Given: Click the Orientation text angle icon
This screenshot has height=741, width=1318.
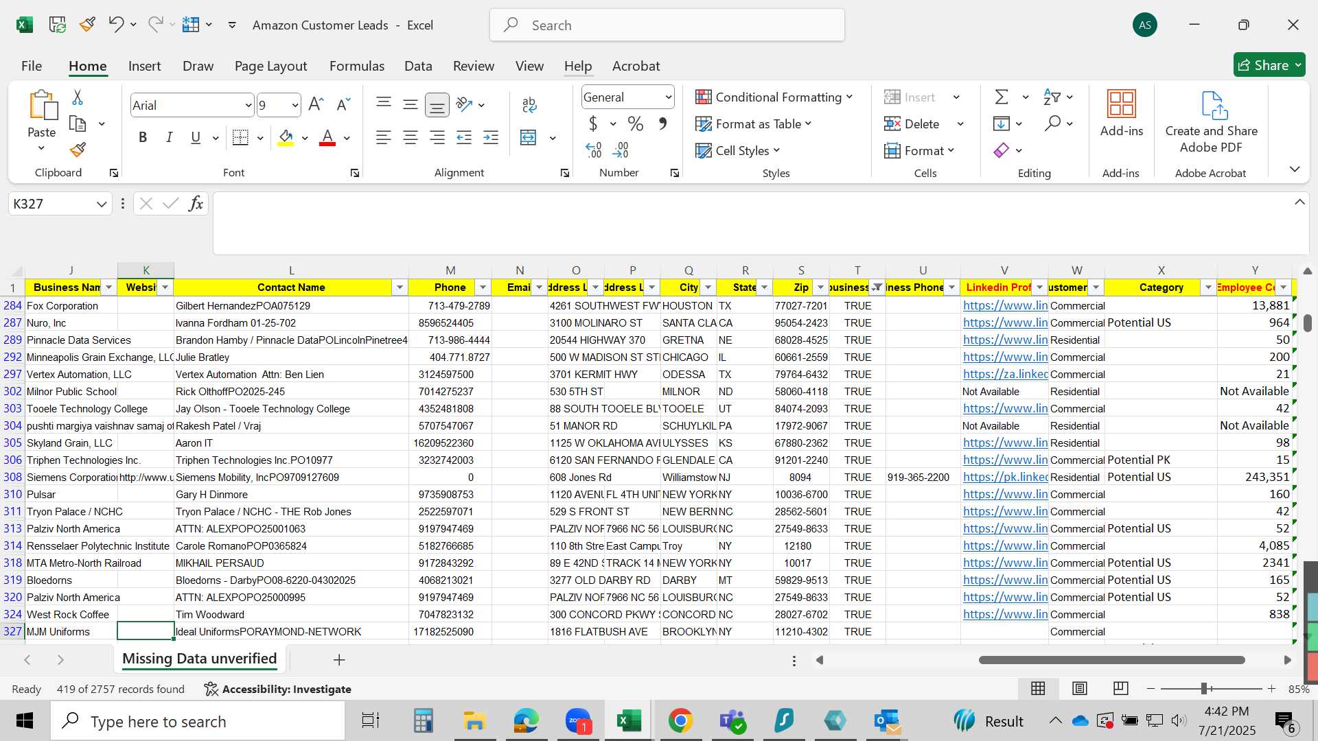Looking at the screenshot, I should (465, 104).
